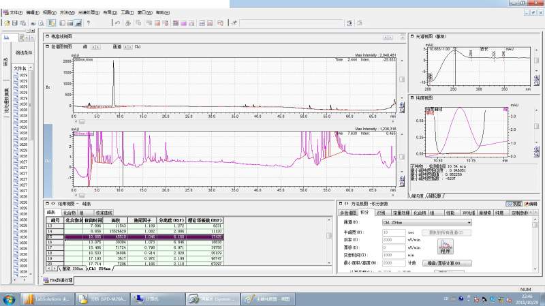Click the undo arrow toolbar icon
Viewport: 545px width, 306px height.
click(x=118, y=23)
